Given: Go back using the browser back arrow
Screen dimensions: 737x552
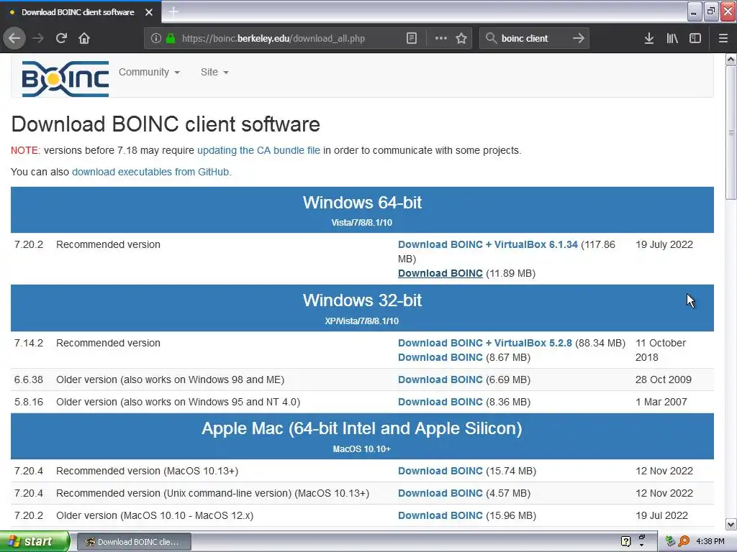Looking at the screenshot, I should click(x=14, y=38).
